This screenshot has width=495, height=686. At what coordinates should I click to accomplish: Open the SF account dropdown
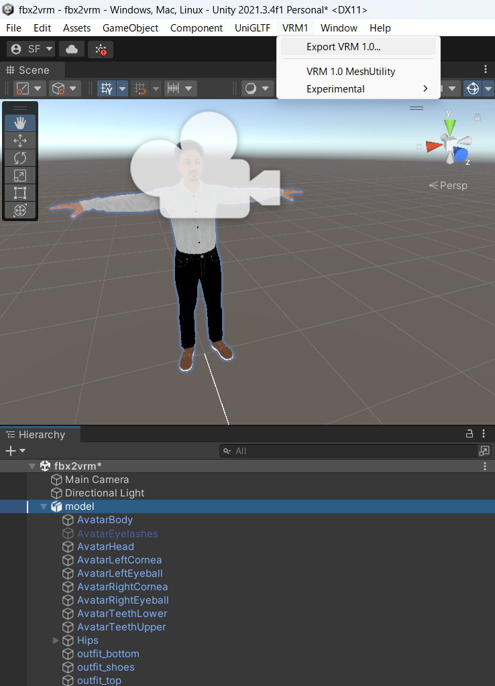[x=49, y=49]
